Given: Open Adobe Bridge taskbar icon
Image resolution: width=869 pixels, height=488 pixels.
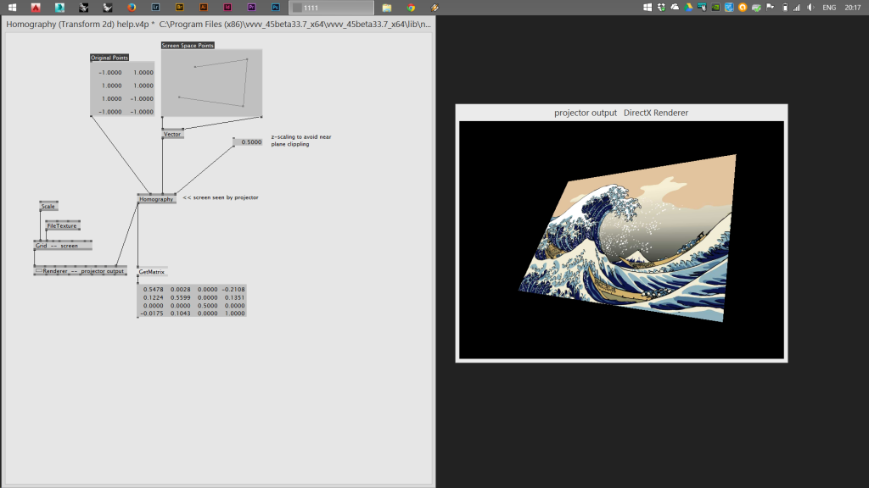Looking at the screenshot, I should click(180, 8).
